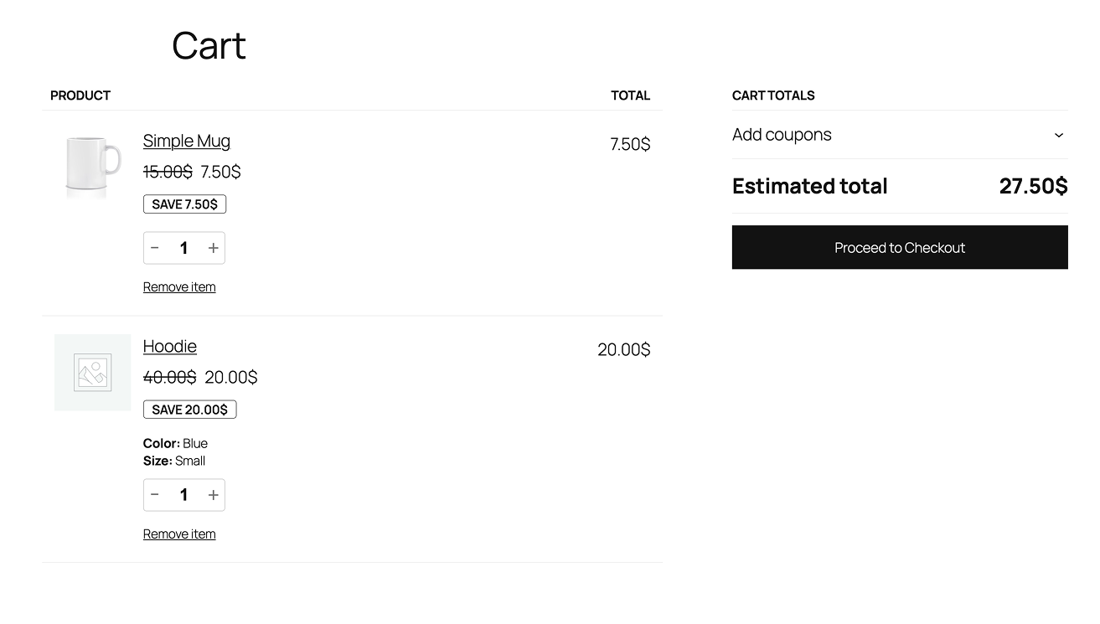Expand the Add coupons section

(x=900, y=135)
